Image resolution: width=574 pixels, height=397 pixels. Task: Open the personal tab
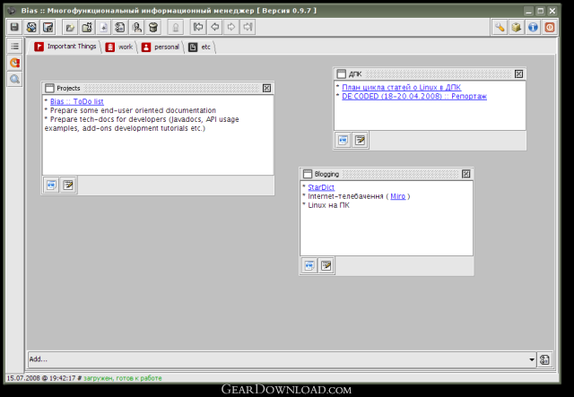pos(161,47)
